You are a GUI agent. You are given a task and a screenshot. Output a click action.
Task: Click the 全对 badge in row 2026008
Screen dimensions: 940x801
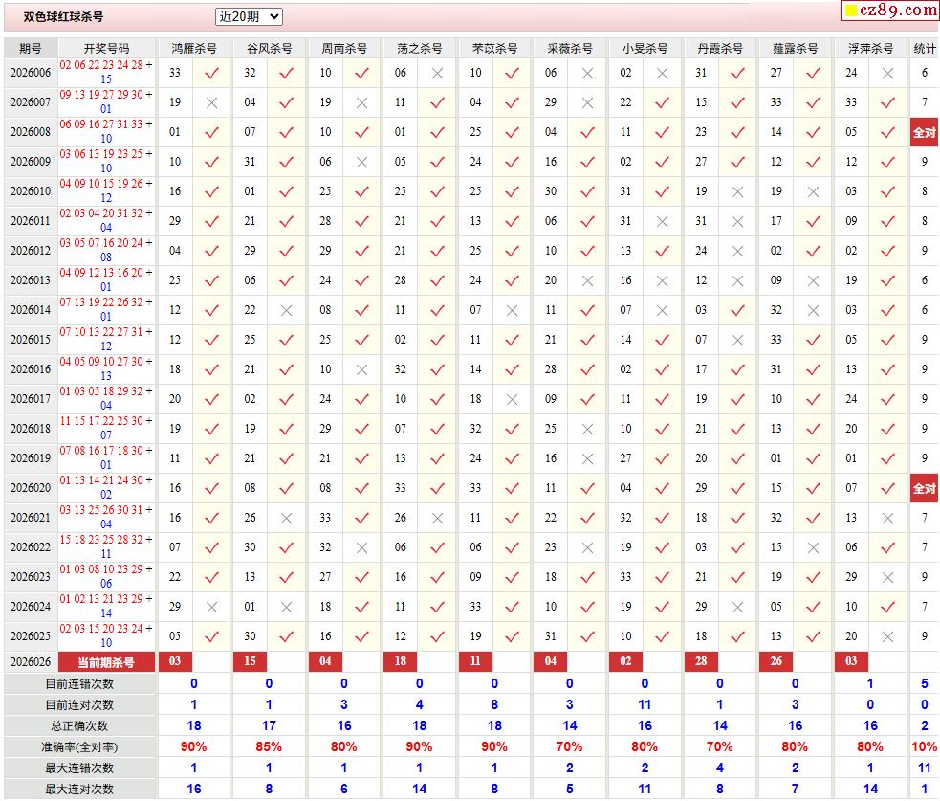(x=924, y=132)
